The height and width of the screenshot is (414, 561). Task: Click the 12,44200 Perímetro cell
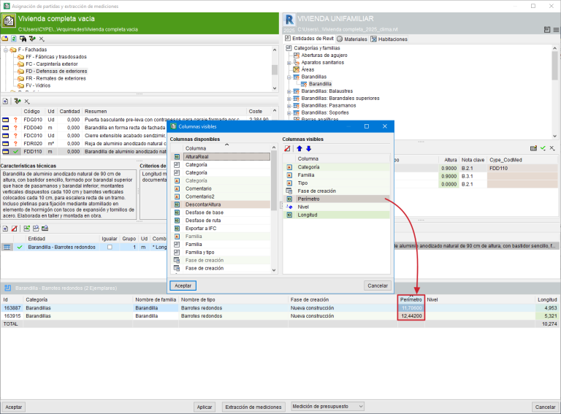coord(411,316)
